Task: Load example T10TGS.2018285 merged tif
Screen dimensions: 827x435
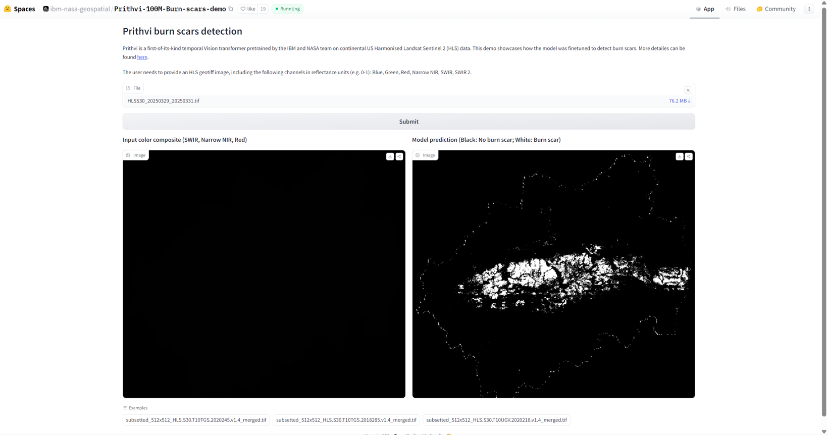Action: (346, 420)
